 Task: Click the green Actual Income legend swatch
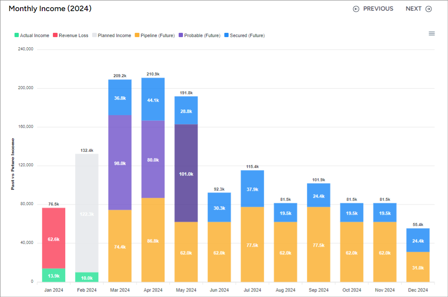[x=17, y=36]
